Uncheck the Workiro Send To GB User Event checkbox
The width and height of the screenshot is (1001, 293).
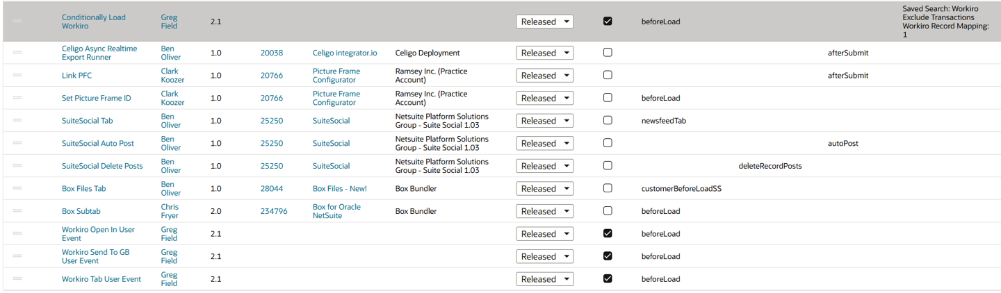tap(608, 256)
